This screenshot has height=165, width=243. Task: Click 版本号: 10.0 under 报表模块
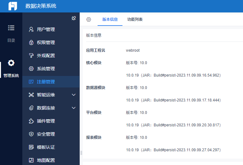(x=136, y=138)
